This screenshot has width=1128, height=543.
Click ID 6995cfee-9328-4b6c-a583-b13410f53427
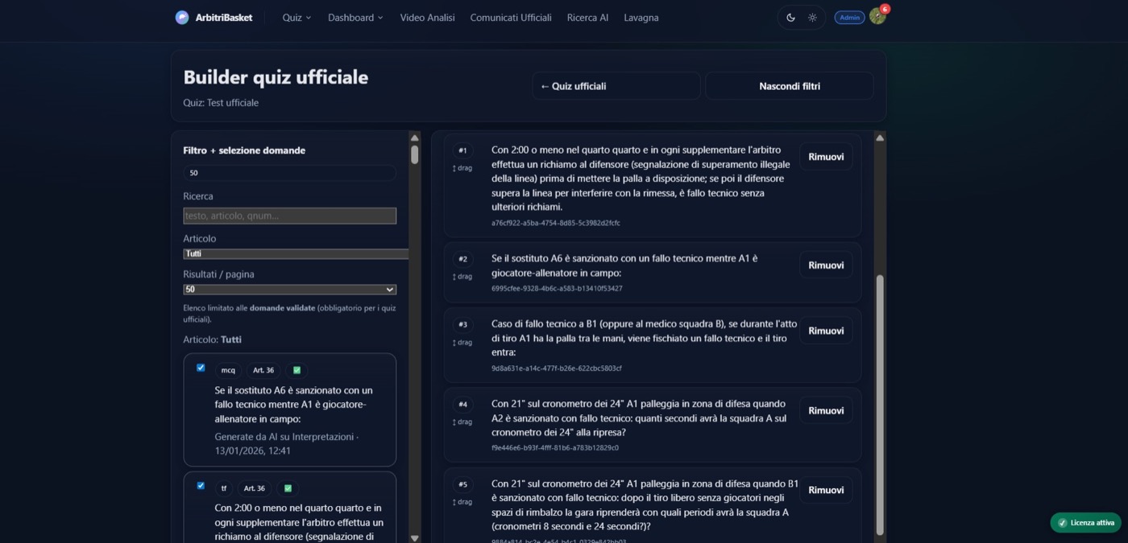tap(557, 288)
